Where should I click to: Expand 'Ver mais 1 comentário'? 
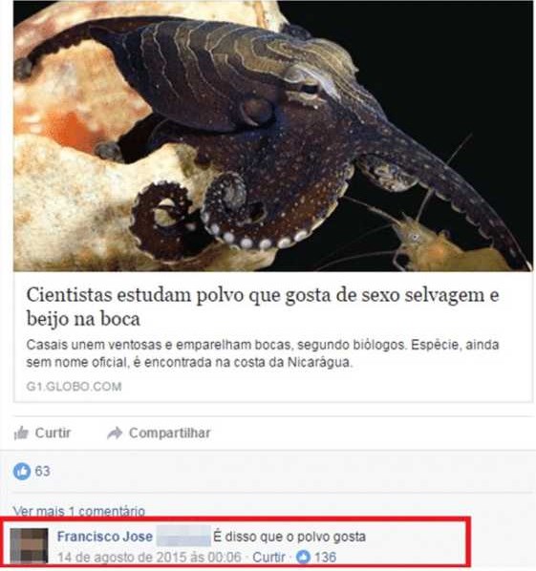click(79, 511)
